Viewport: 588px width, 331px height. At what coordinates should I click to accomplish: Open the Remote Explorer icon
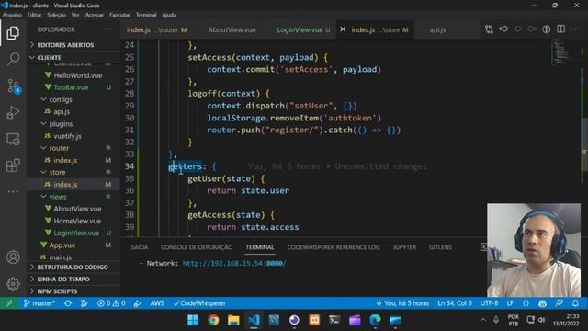(13, 139)
